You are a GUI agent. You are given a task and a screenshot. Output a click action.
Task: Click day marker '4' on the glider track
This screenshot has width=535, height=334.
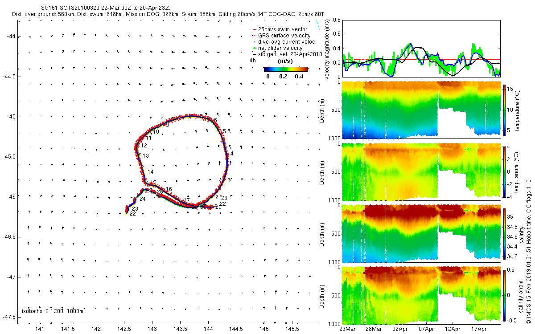[x=232, y=154]
